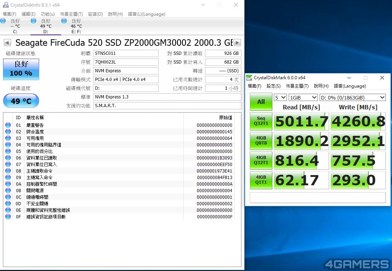Click the 49 °C temperature button
392x271 pixels.
pyautogui.click(x=21, y=101)
